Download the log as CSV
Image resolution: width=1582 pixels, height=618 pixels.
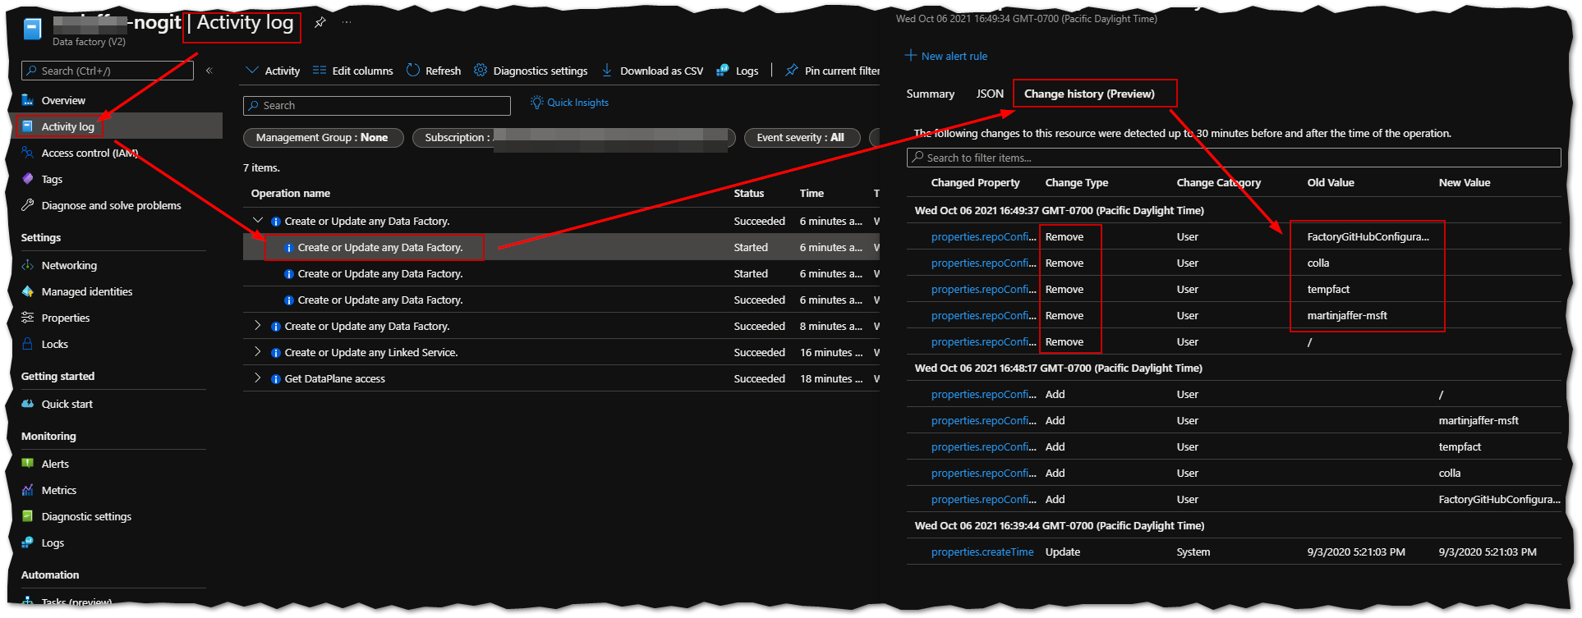pos(652,71)
